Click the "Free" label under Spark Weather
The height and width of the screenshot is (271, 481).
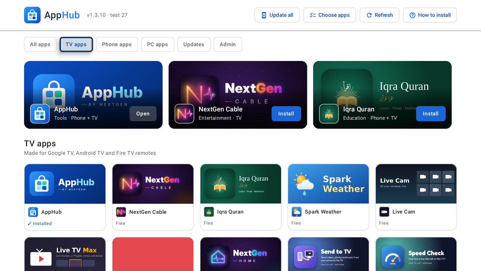296,223
